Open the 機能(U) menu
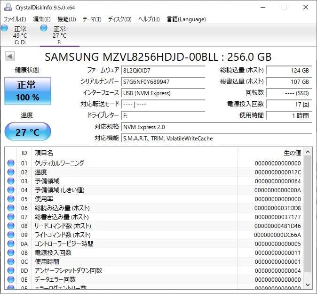Image resolution: width=317 pixels, height=294 pixels. (x=67, y=19)
